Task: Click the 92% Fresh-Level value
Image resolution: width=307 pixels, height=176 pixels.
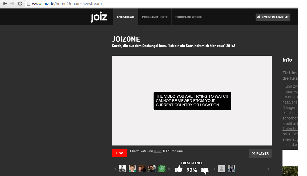Action: click(x=192, y=170)
